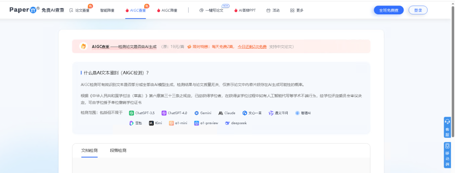455x173 pixels.
Task: Click 今日还剩2次免费 link
Action: pos(252,46)
